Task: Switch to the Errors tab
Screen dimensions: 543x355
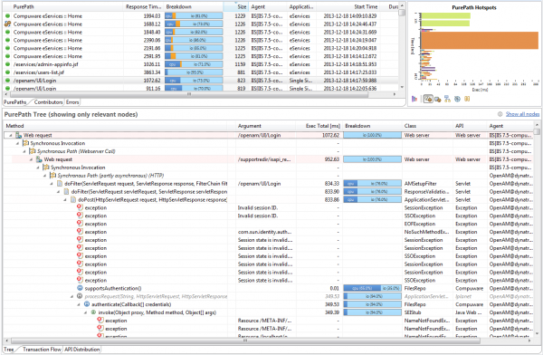Action: pos(72,102)
